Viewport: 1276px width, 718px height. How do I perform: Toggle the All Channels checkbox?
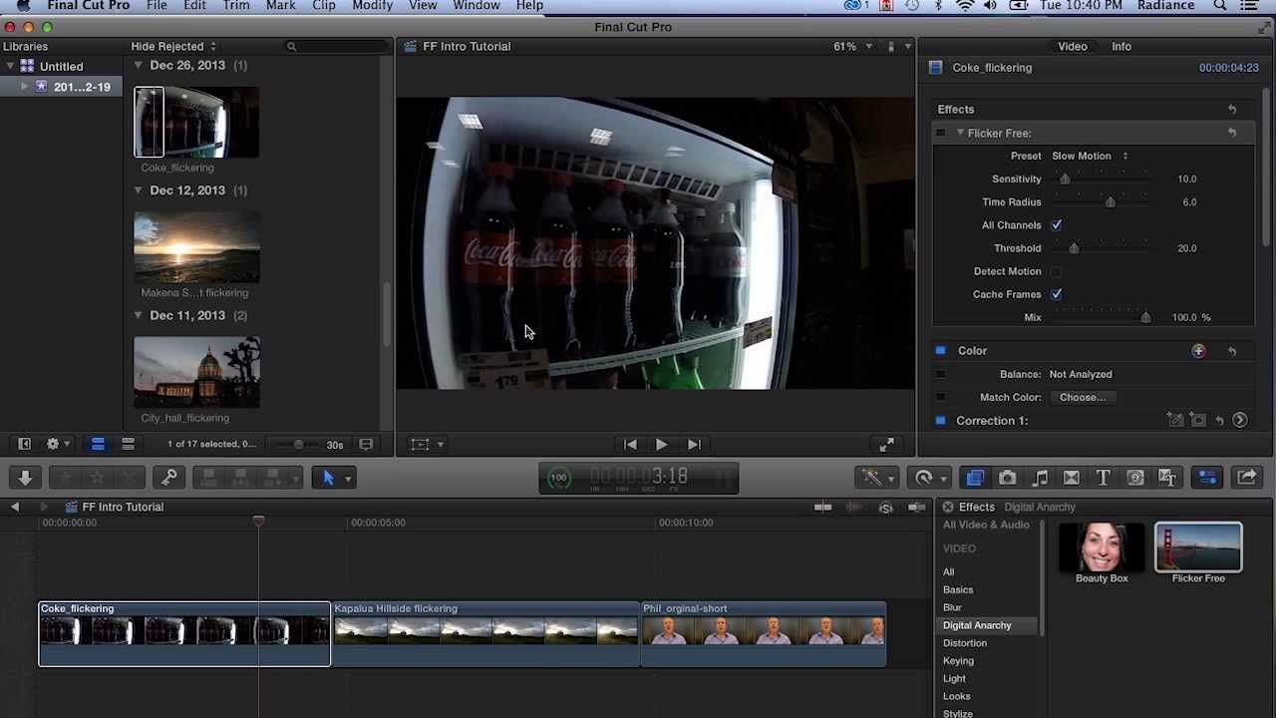point(1056,225)
